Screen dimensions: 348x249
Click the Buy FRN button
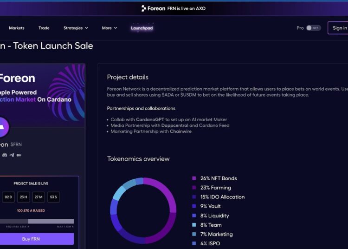point(37,239)
